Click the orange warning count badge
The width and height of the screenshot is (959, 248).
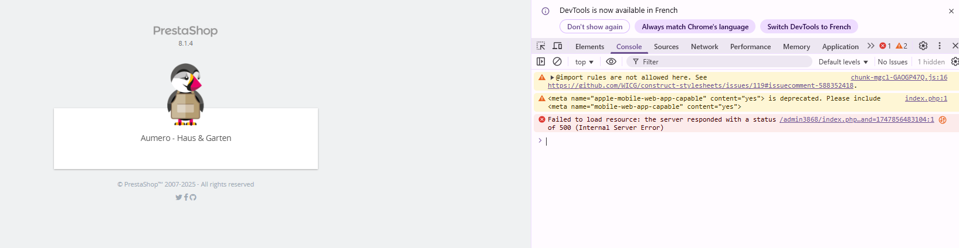[x=902, y=46]
